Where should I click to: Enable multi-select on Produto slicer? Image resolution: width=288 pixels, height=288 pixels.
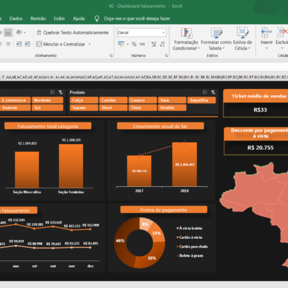point(205,92)
